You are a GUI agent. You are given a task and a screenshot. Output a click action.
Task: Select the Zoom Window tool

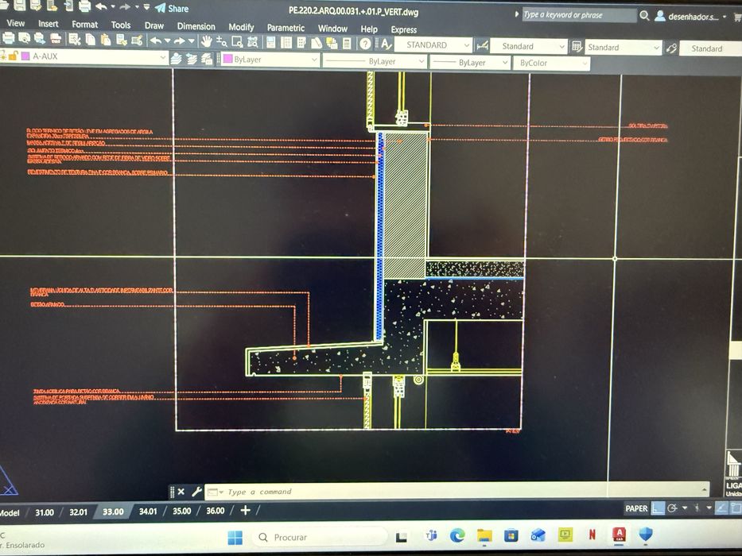tap(237, 42)
